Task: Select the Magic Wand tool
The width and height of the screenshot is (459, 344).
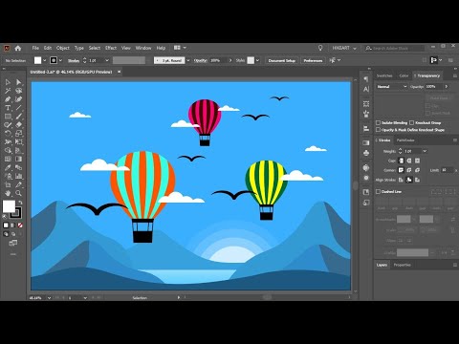Action: (8, 91)
